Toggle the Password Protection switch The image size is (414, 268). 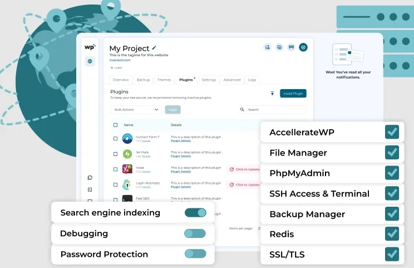click(195, 254)
